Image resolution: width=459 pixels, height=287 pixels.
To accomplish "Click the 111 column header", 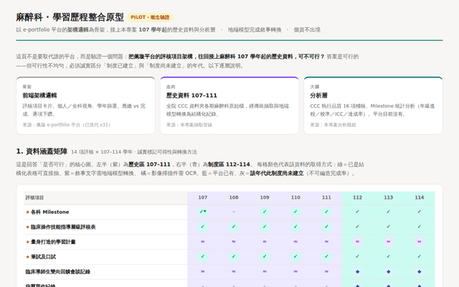I will click(326, 197).
